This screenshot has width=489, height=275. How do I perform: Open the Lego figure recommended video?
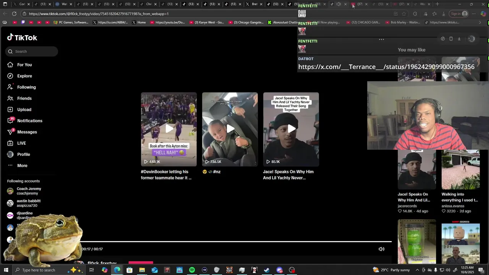pyautogui.click(x=461, y=241)
